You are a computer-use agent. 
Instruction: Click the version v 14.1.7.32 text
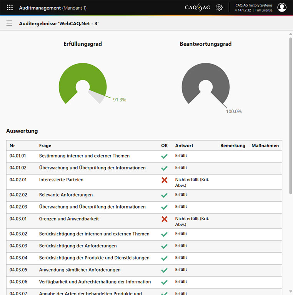tap(243, 10)
